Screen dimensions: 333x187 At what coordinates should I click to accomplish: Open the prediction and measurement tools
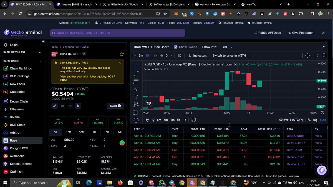click(136, 112)
